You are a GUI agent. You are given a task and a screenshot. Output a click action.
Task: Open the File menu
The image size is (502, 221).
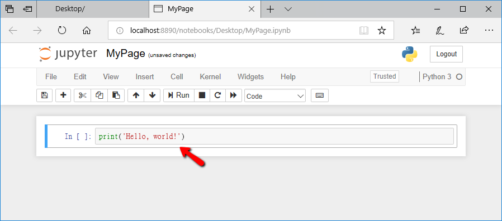pyautogui.click(x=51, y=77)
